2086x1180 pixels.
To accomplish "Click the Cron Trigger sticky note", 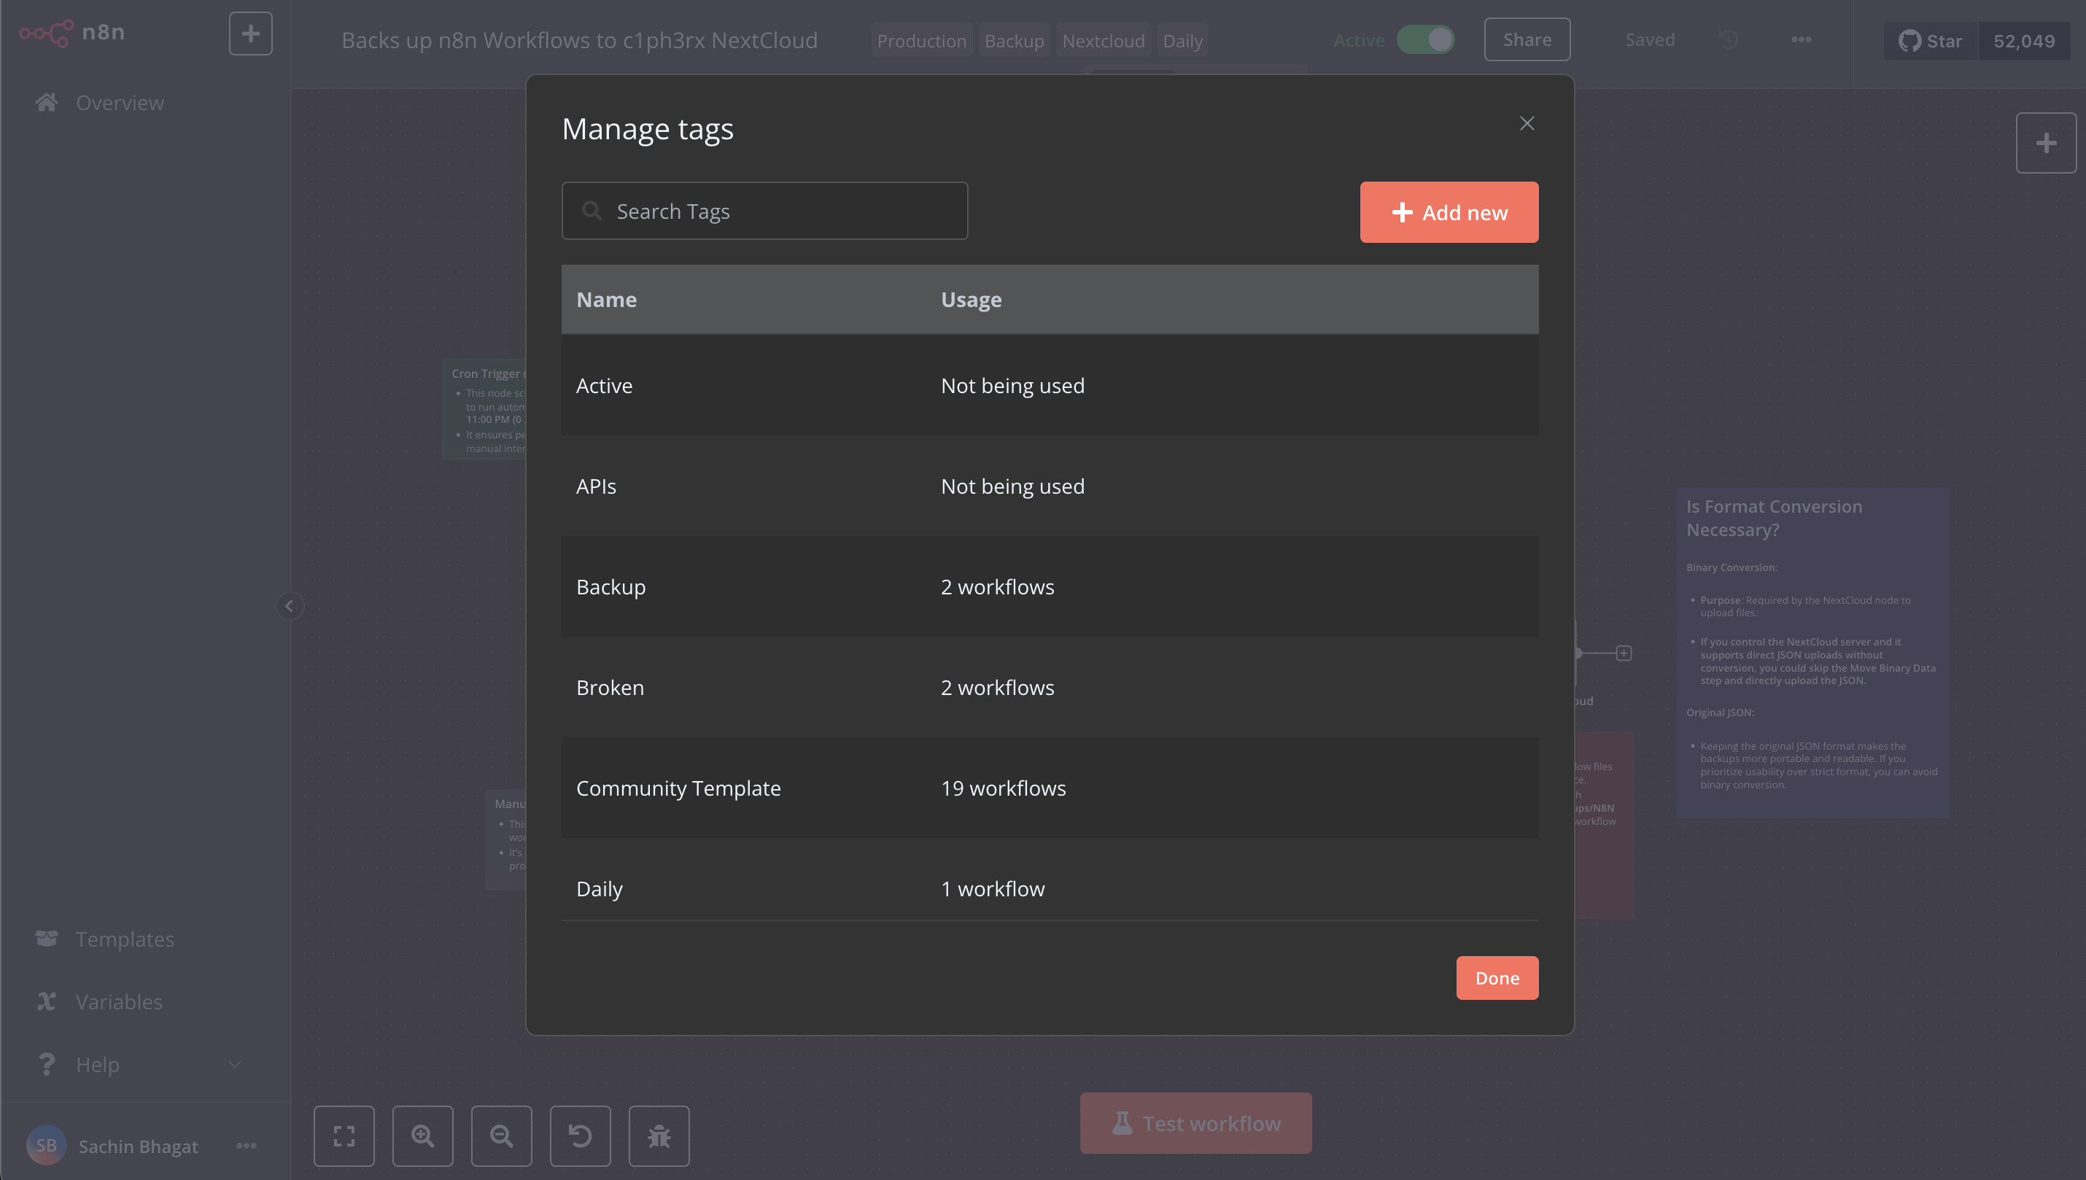I will [484, 409].
